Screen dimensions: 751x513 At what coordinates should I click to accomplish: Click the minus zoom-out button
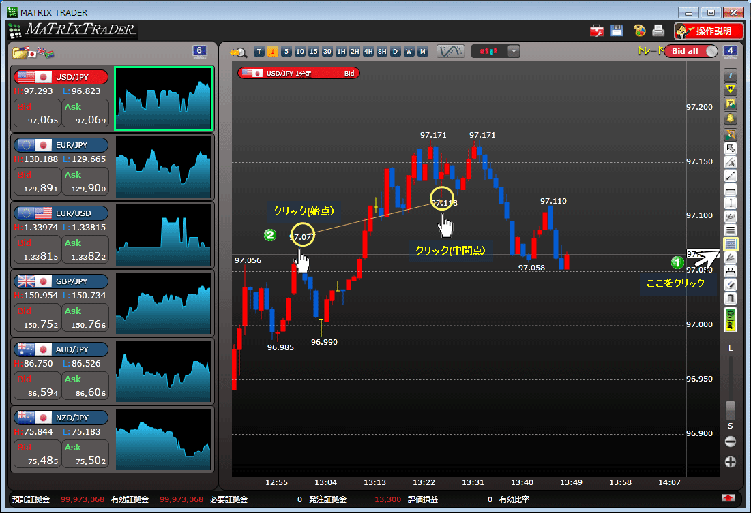pos(730,441)
